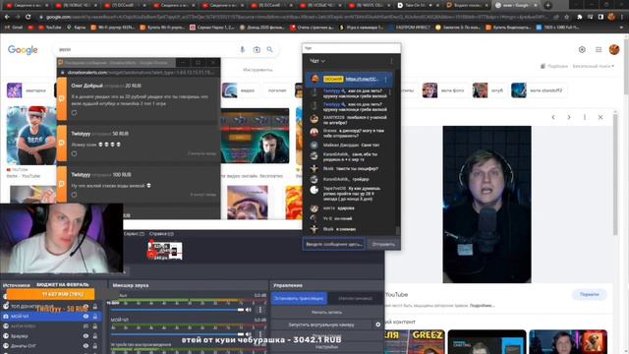Open the Справка menu in OBS

tap(161, 234)
